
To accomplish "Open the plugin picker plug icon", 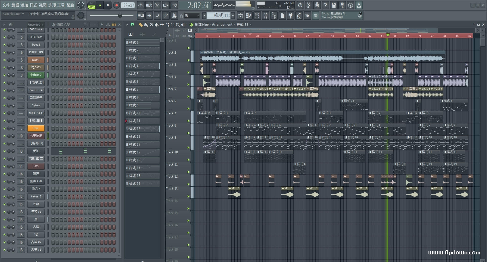I will (291, 16).
